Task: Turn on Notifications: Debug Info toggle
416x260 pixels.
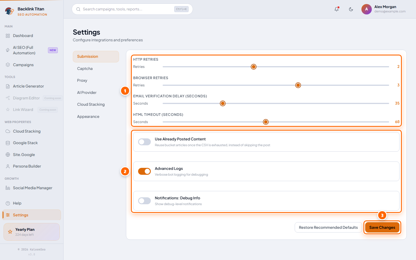Action: click(x=144, y=201)
